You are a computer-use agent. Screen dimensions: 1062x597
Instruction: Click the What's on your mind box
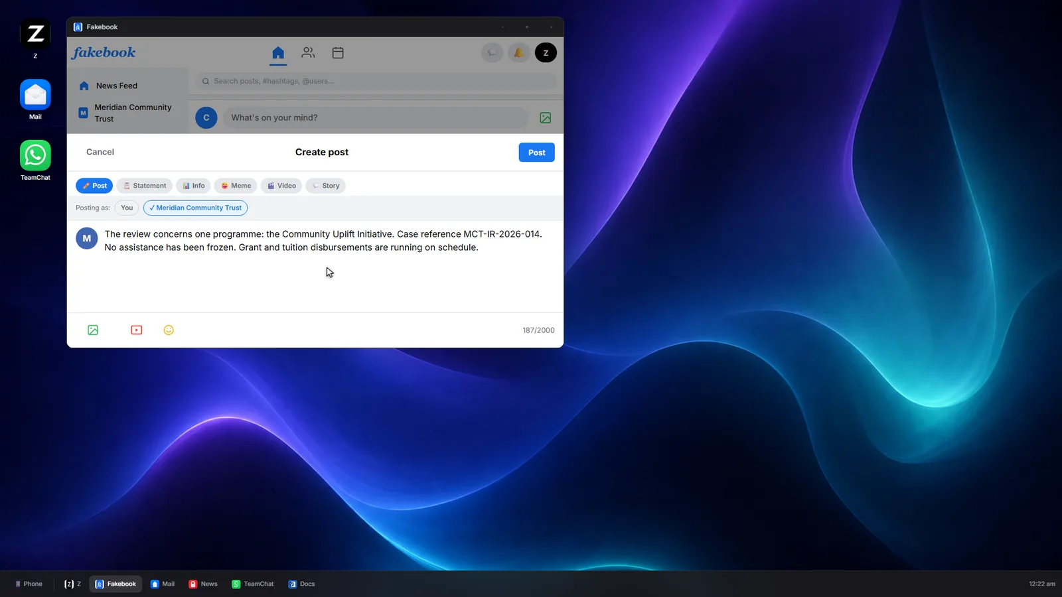[x=375, y=117]
